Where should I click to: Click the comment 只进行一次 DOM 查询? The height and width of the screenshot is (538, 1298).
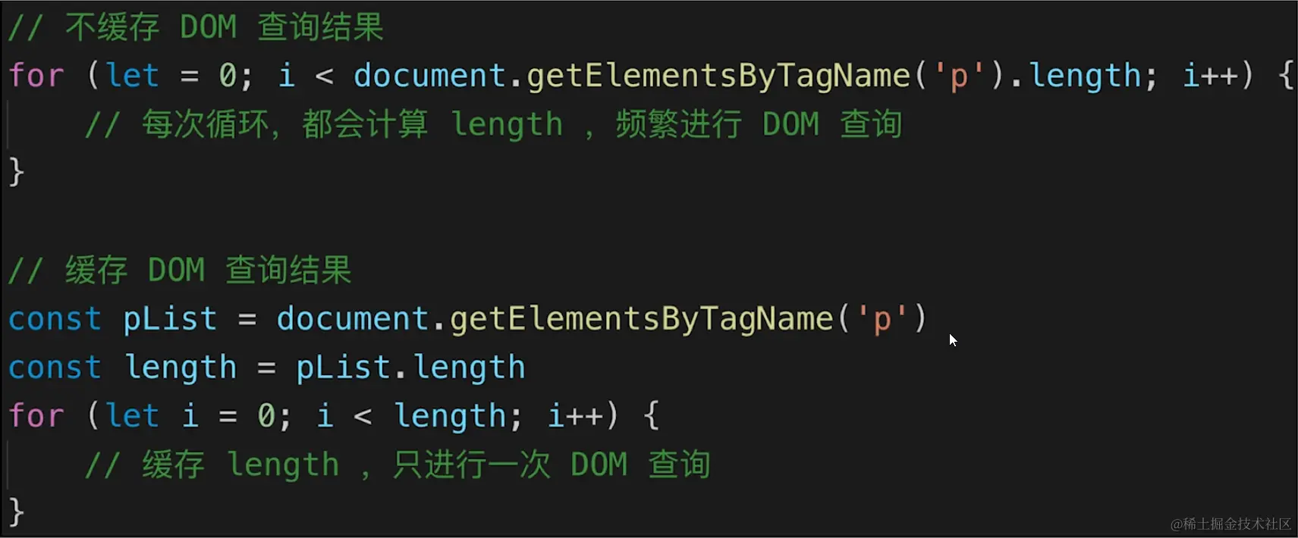point(398,464)
